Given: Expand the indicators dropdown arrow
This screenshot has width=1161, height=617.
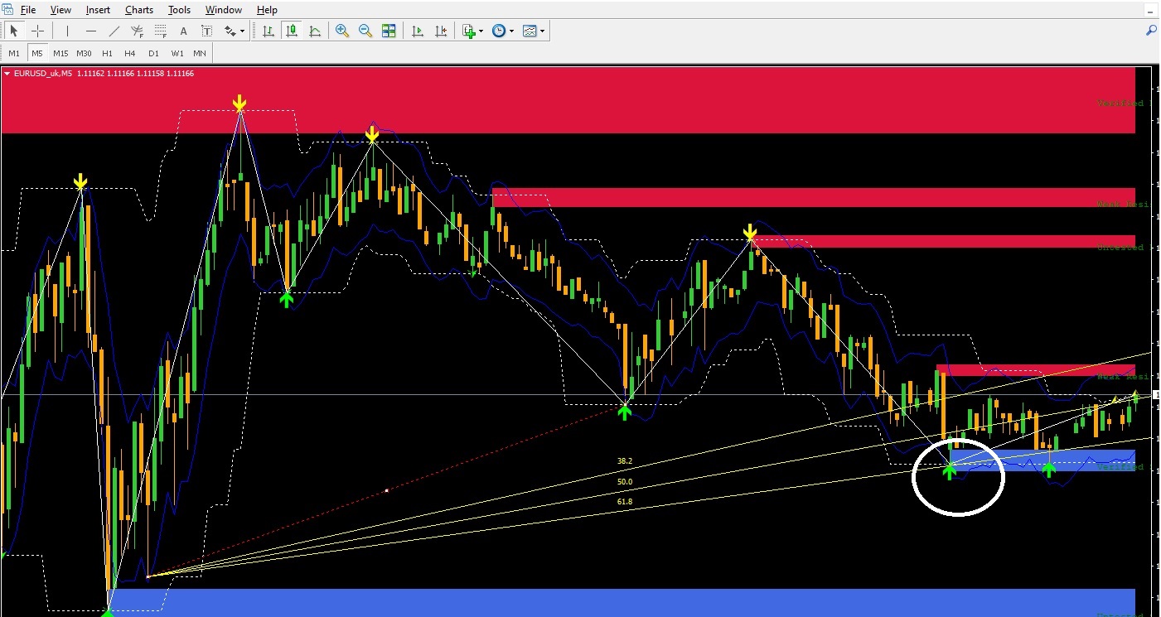Looking at the screenshot, I should click(481, 31).
